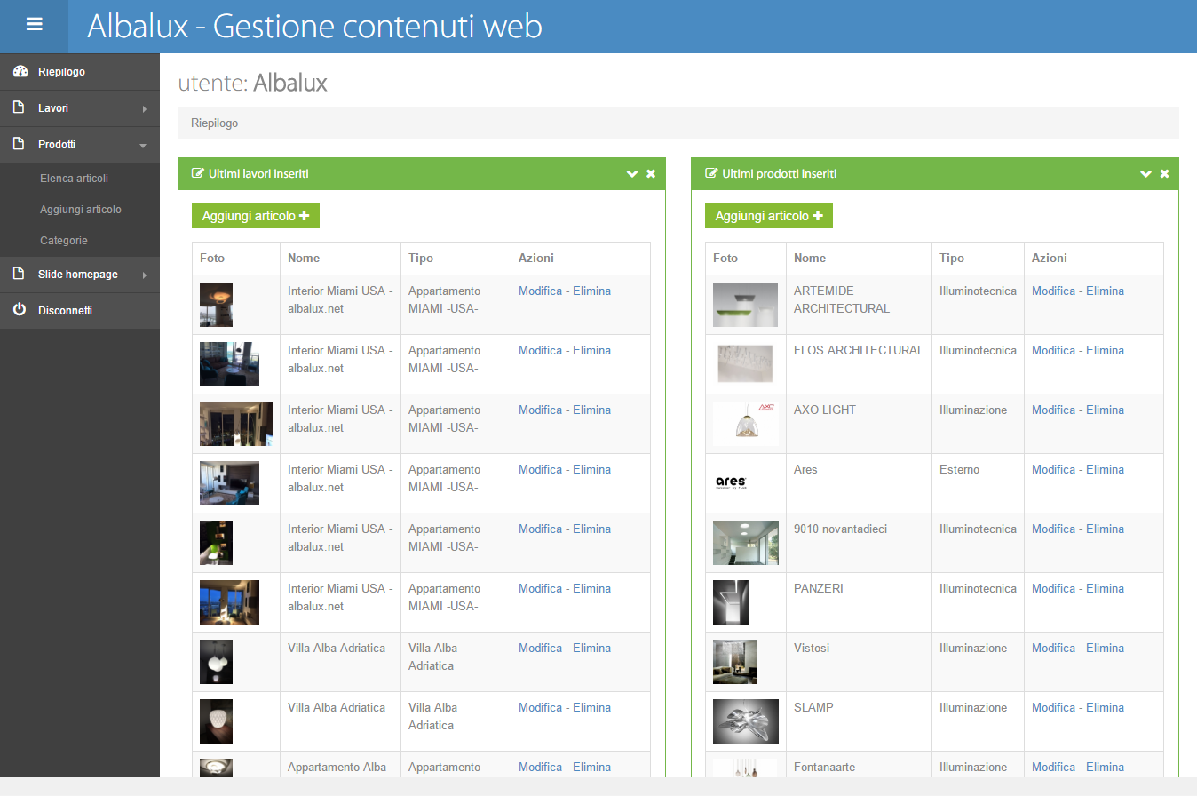Click the Slide homepage document icon
1197x796 pixels.
point(19,275)
